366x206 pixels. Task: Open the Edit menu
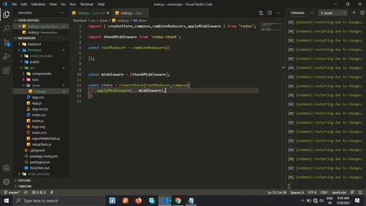coord(24,4)
